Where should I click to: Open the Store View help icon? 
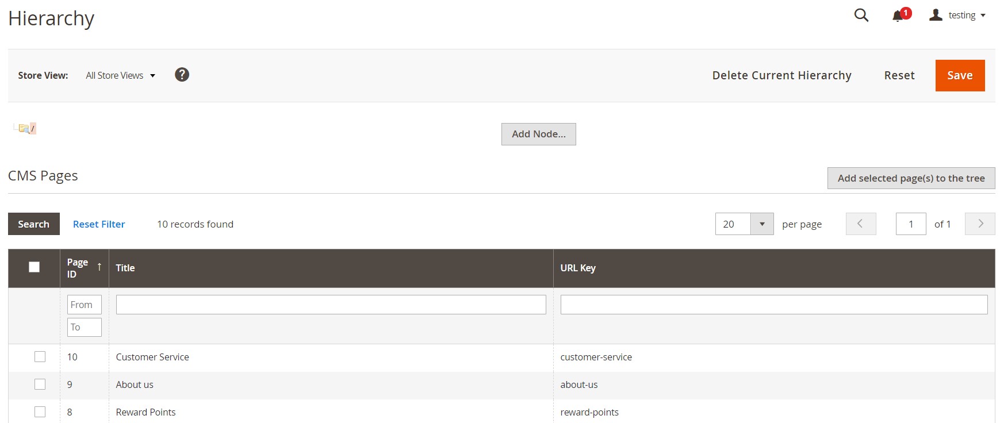(x=182, y=75)
